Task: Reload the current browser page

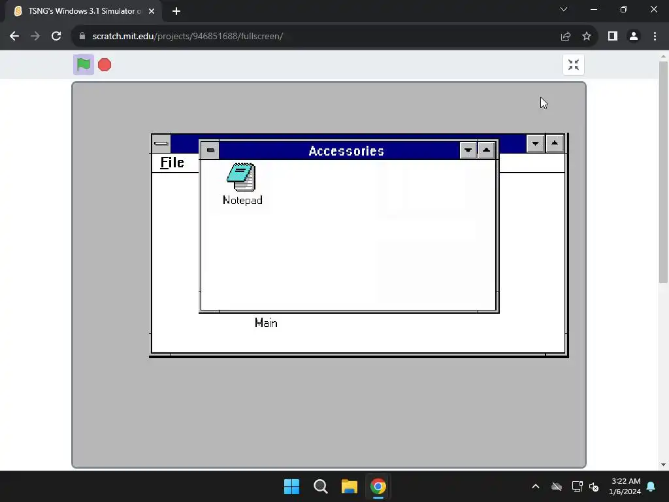Action: tap(56, 37)
